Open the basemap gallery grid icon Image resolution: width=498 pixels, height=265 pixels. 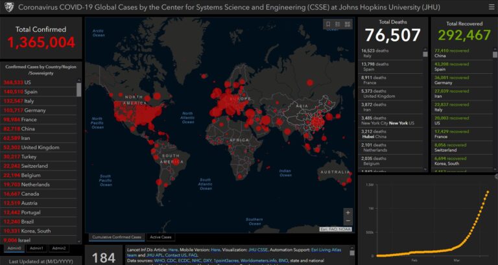point(348,24)
